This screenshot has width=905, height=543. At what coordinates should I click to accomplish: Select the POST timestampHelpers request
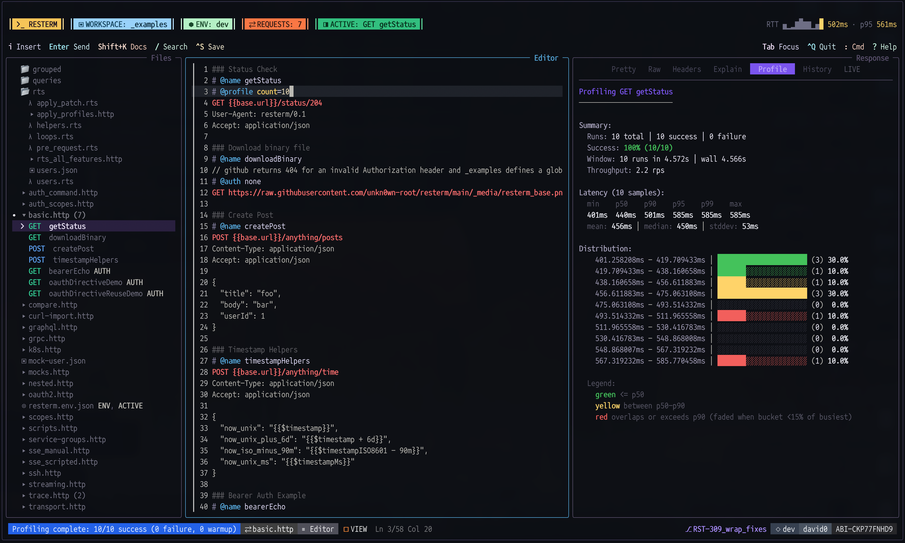point(73,260)
